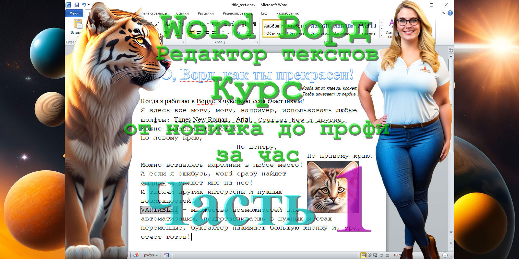
Task: Click the macro recording status bar icon
Action: (166, 255)
